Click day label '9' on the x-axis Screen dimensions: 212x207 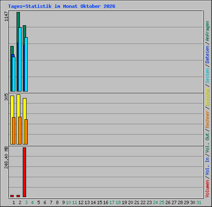click(x=63, y=202)
